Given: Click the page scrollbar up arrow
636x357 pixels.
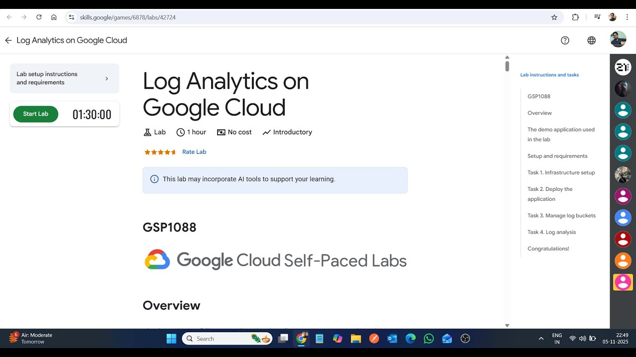Looking at the screenshot, I should [x=507, y=58].
